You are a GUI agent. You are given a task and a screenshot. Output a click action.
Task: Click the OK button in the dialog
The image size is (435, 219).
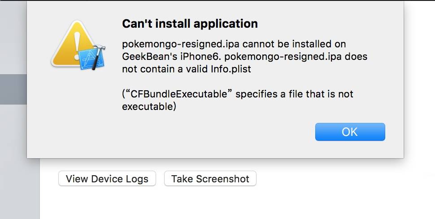coord(350,132)
